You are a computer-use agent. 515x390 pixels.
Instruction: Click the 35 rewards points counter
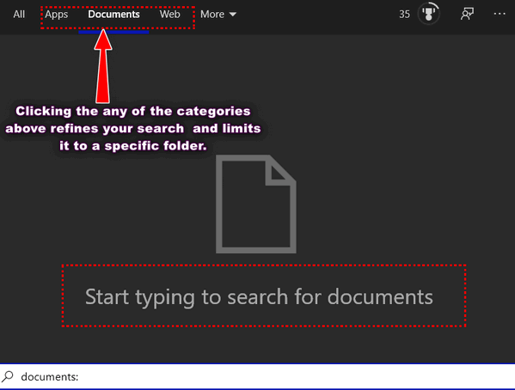(404, 14)
